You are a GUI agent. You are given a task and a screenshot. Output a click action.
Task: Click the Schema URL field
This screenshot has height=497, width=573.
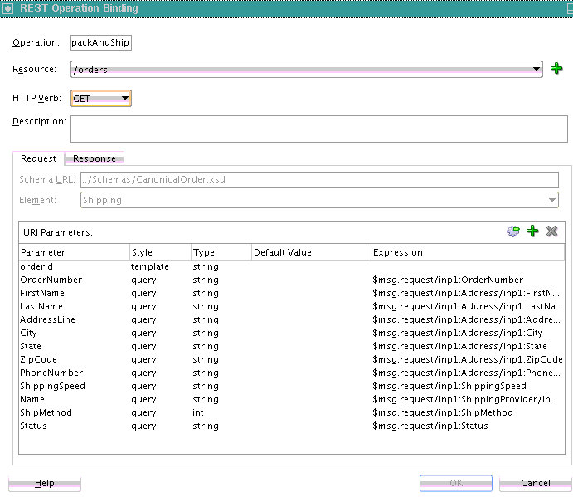(x=319, y=179)
